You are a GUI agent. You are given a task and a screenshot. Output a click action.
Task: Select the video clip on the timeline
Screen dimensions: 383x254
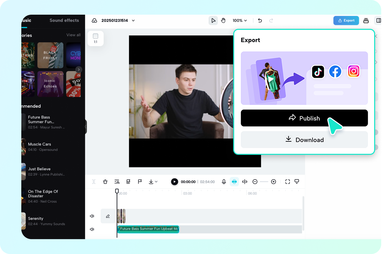pos(121,216)
